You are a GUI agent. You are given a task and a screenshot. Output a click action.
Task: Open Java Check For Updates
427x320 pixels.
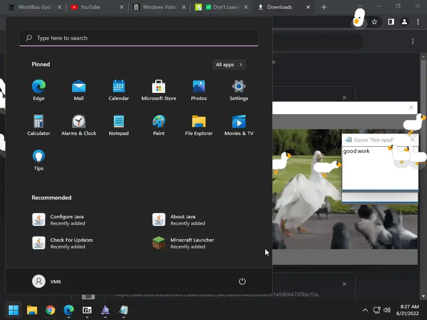[x=63, y=243]
